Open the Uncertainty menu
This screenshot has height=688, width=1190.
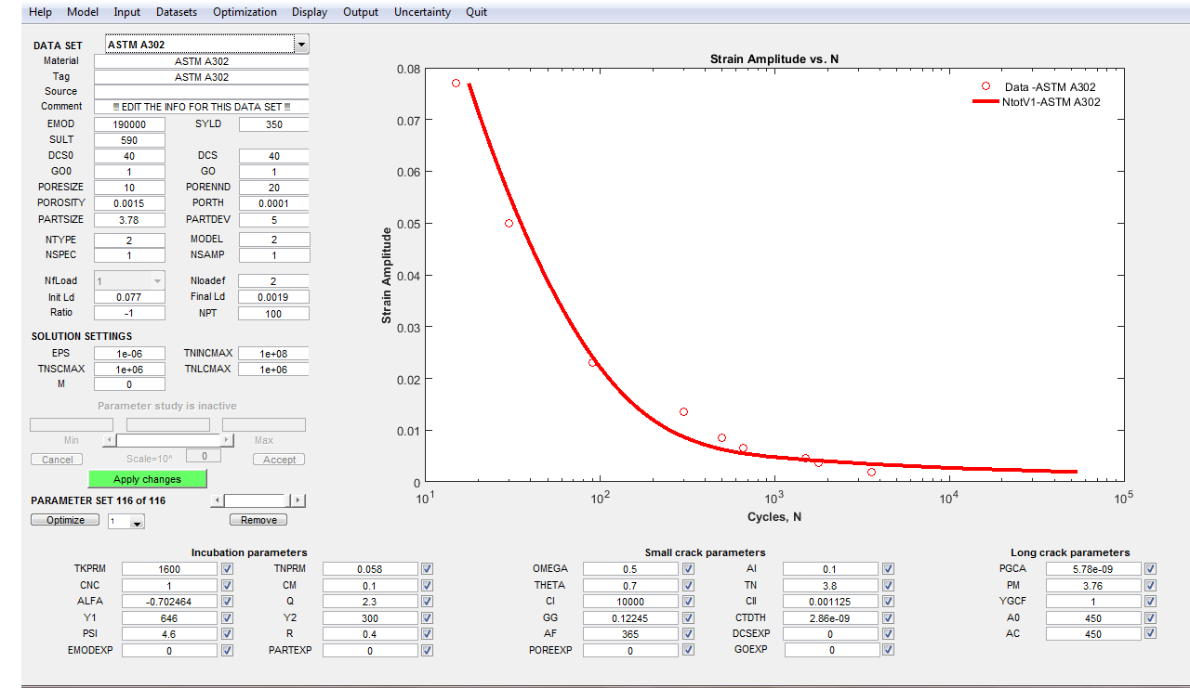[422, 12]
